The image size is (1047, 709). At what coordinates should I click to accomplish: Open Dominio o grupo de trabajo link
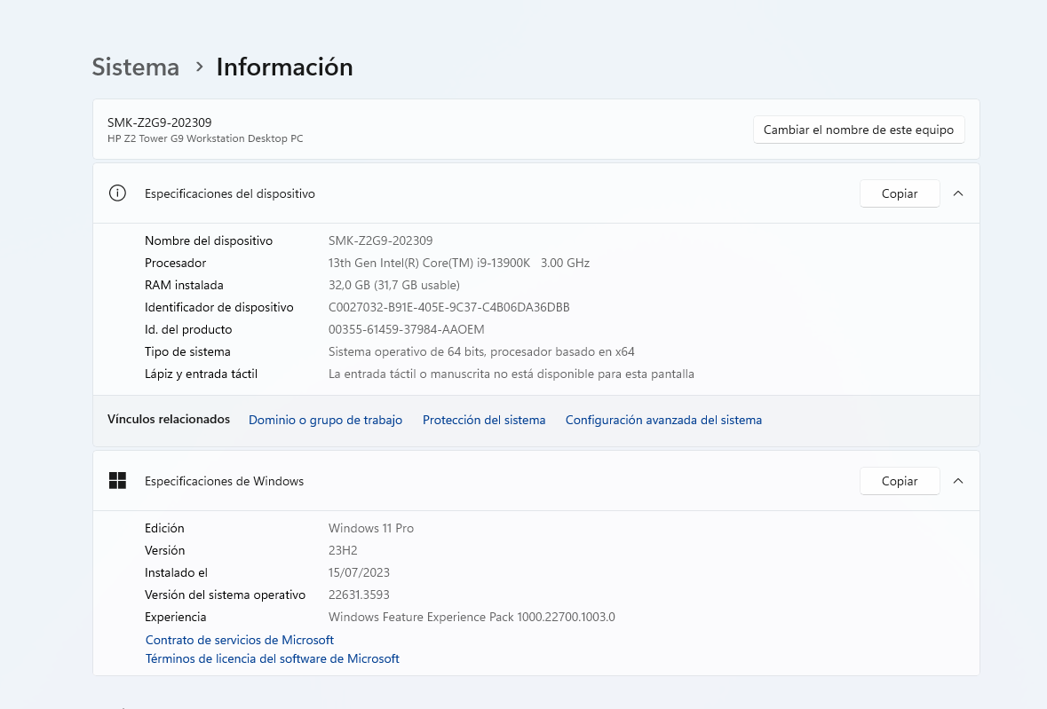[x=325, y=420]
